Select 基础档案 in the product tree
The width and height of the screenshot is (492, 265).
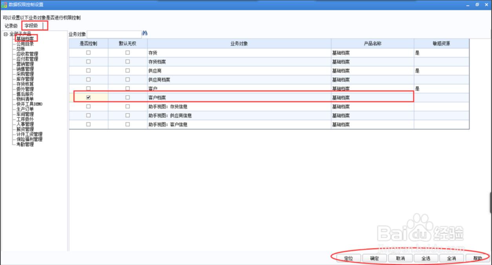(x=25, y=39)
